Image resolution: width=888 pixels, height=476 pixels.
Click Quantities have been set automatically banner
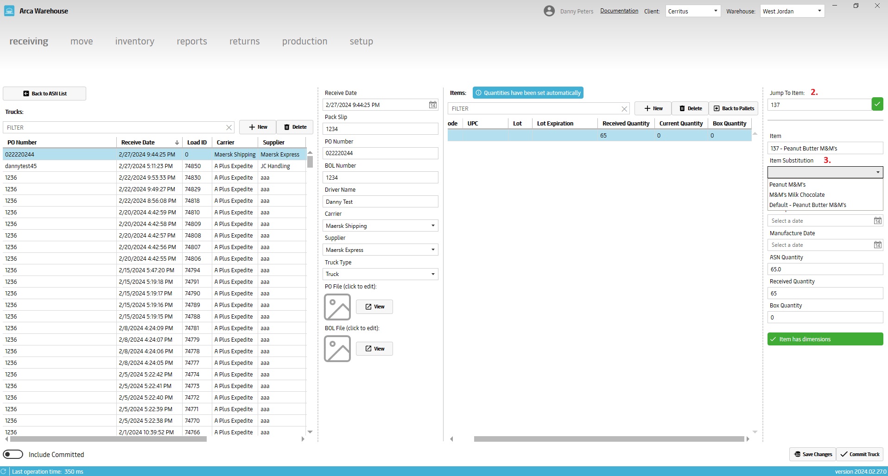coord(528,93)
